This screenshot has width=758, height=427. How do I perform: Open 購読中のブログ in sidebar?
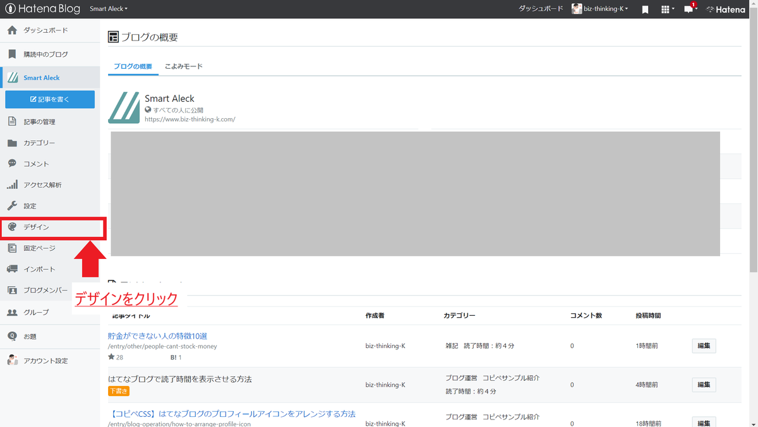(50, 54)
